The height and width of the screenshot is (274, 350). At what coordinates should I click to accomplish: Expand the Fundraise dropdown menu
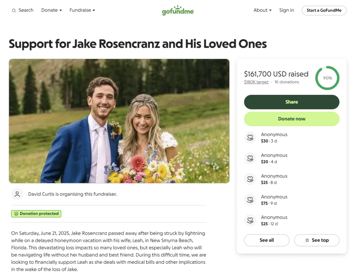(82, 10)
